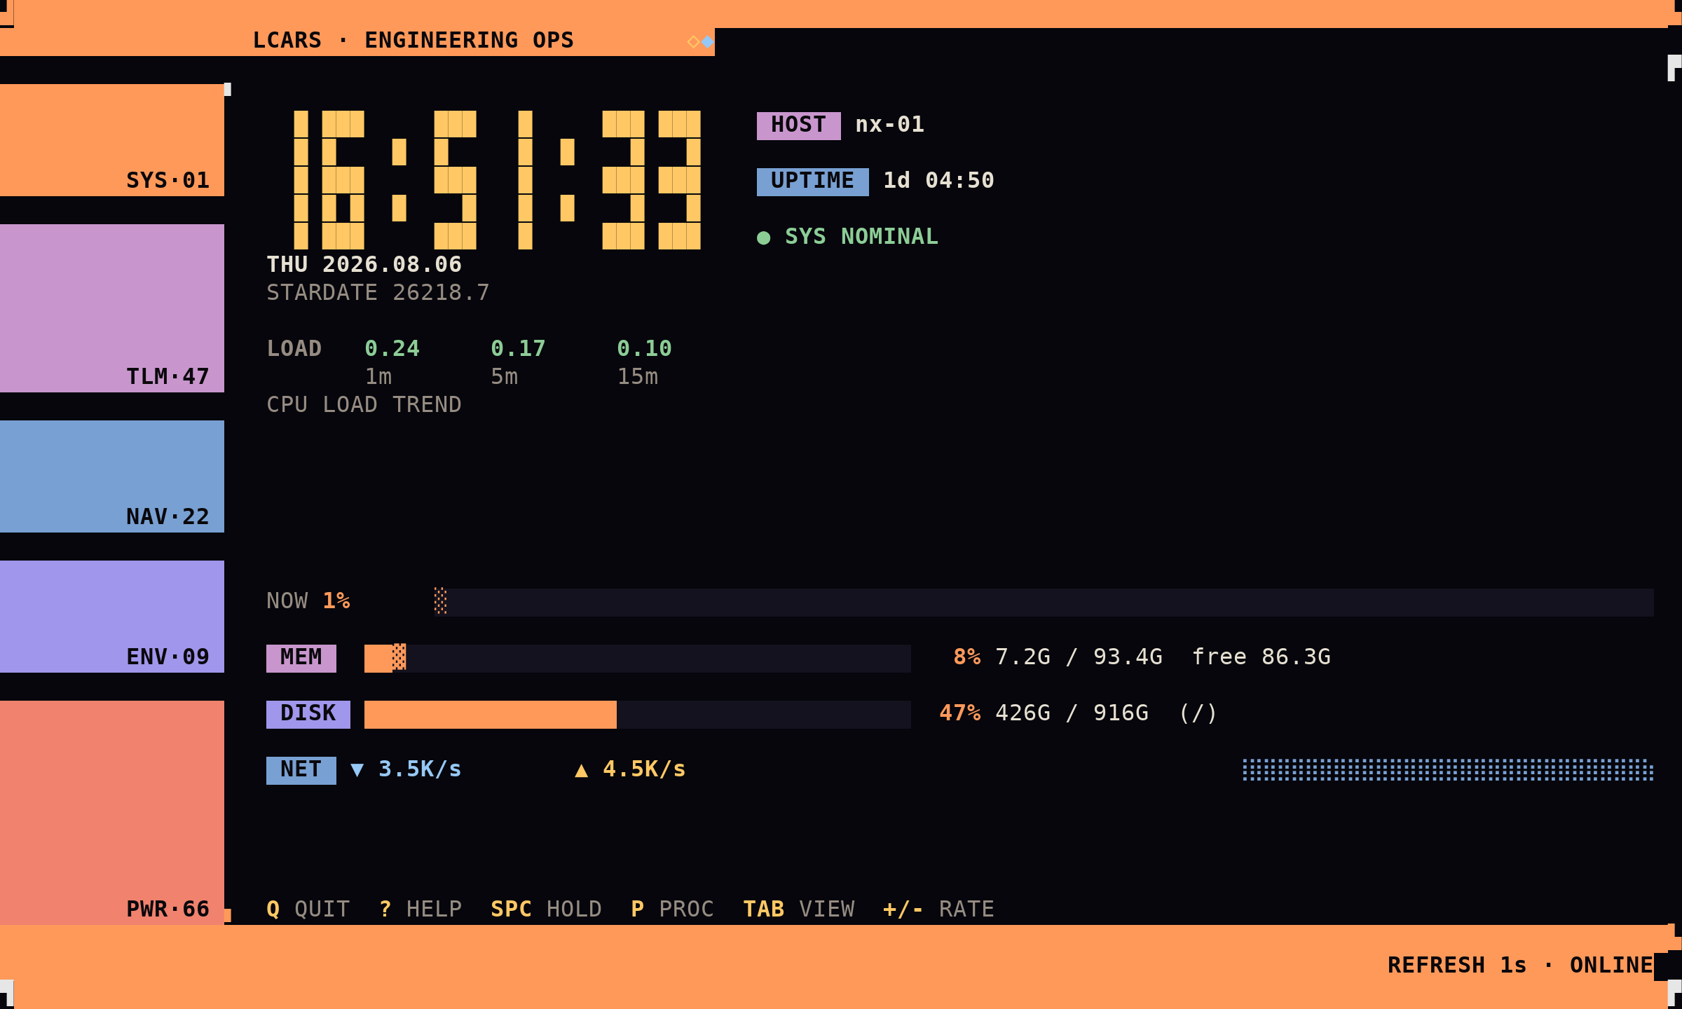Click the upload arrow next to 4.5K/s
1682x1009 pixels.
(582, 771)
